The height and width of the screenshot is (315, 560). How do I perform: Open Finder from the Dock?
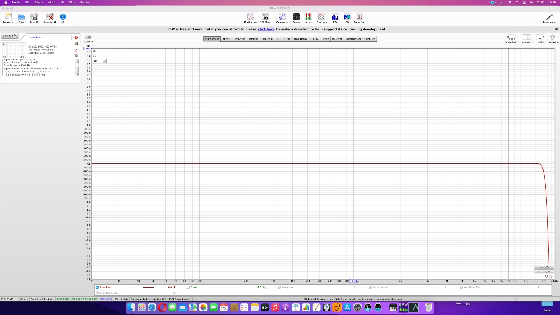(131, 307)
